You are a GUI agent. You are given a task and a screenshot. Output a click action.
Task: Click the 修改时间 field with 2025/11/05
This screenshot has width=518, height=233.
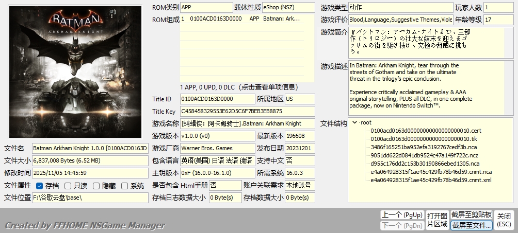(90, 173)
